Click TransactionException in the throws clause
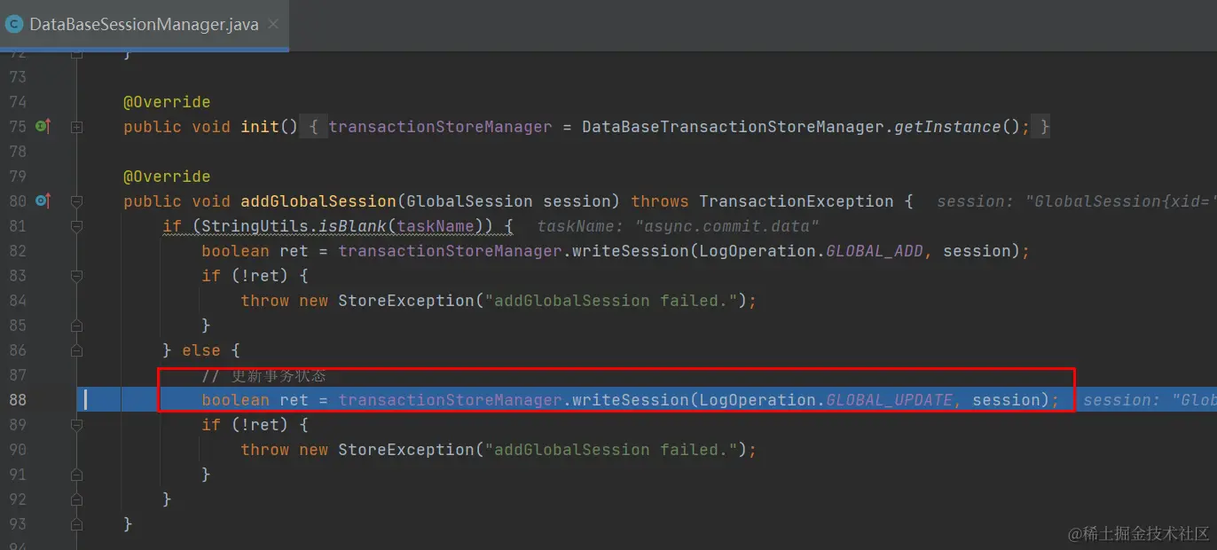Image resolution: width=1217 pixels, height=550 pixels. pyautogui.click(x=797, y=201)
